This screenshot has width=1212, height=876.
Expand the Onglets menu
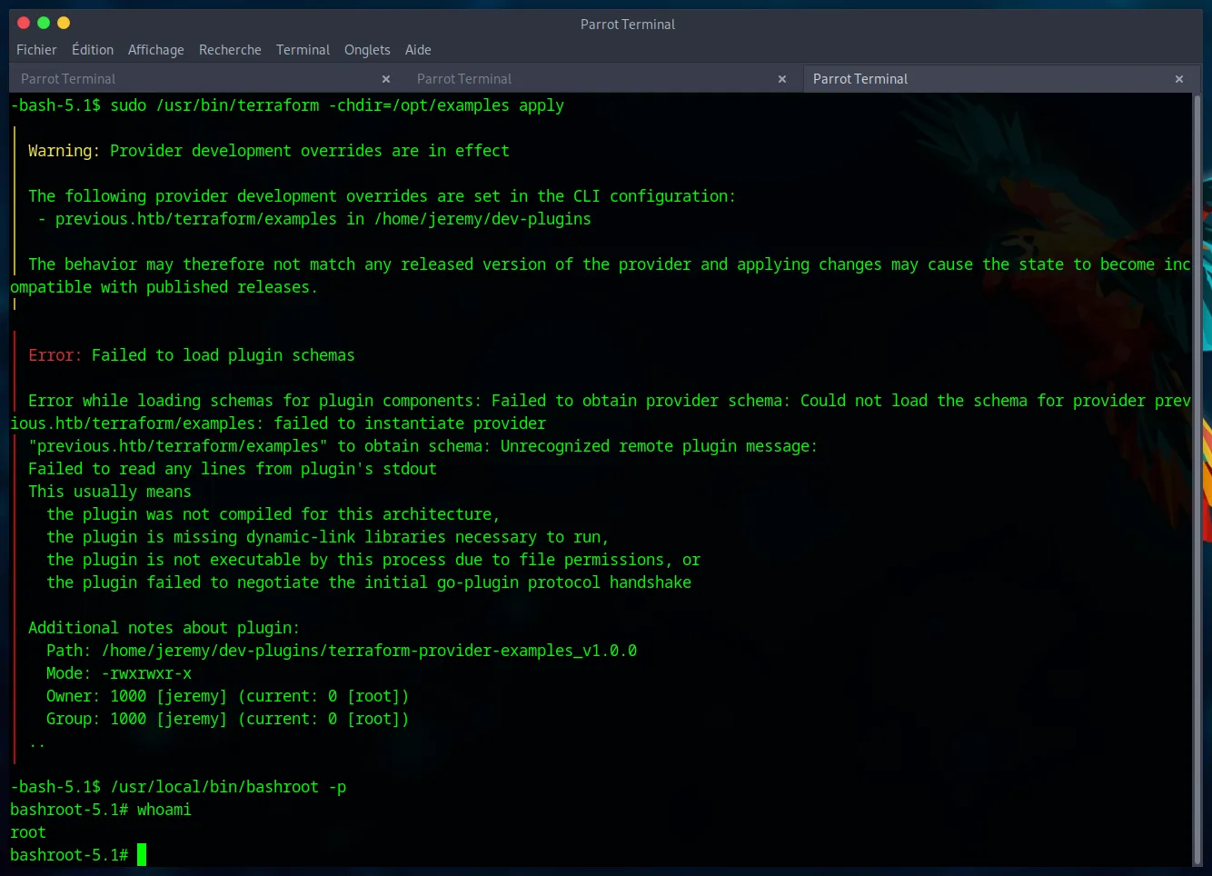click(367, 50)
